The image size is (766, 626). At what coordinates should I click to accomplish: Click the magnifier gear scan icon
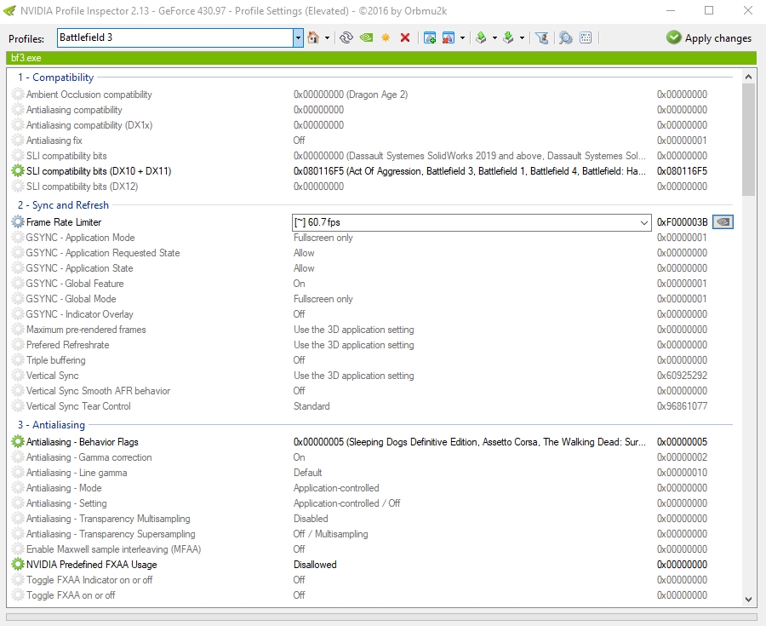566,37
